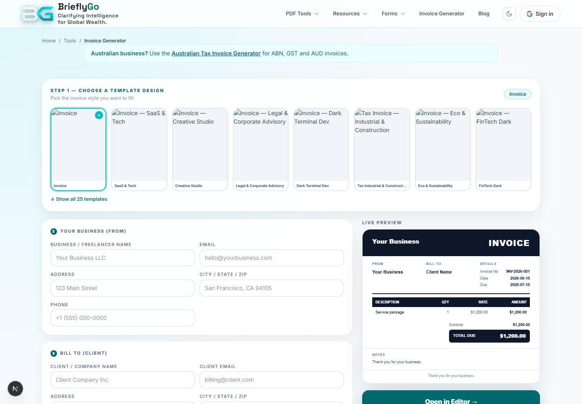The height and width of the screenshot is (404, 582).
Task: Select the basic Invoice template
Action: 78,149
